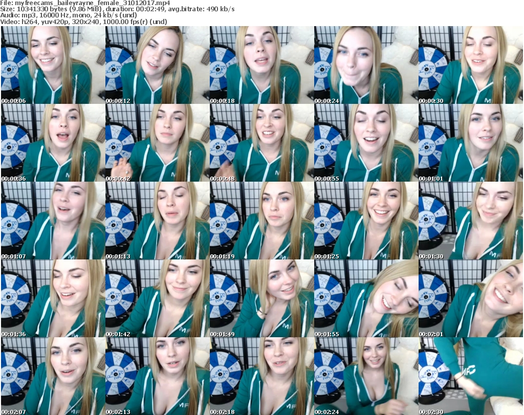Open the frame at 00:00:36
Image resolution: width=524 pixels, height=415 pixels.
tap(53, 143)
